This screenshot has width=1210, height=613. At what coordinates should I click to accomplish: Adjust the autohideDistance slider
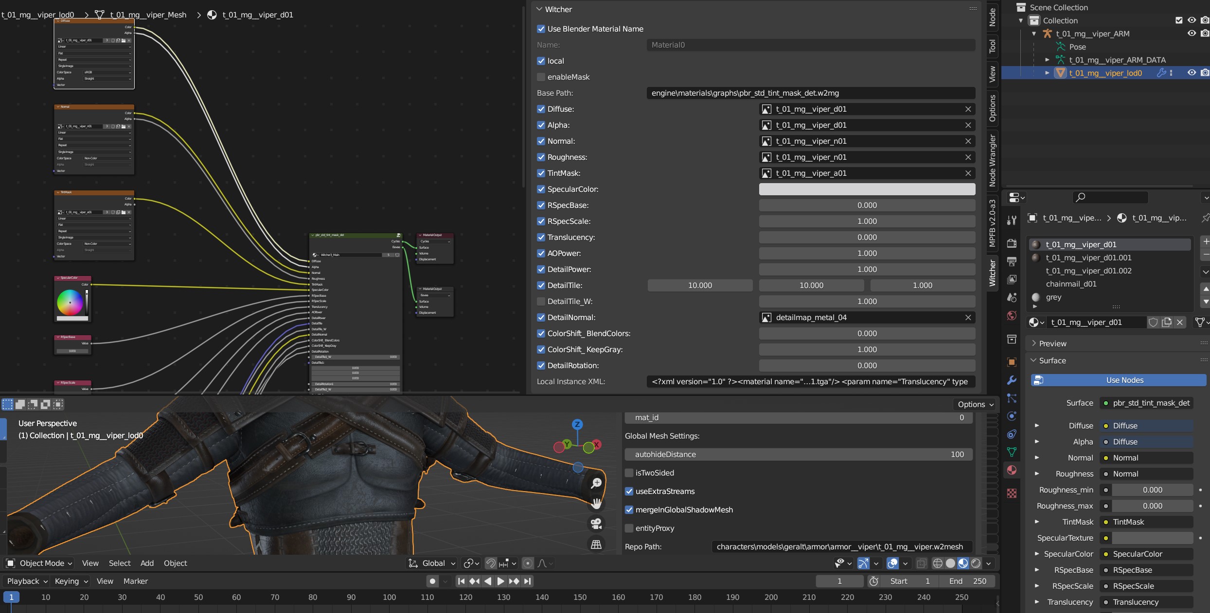tap(799, 454)
